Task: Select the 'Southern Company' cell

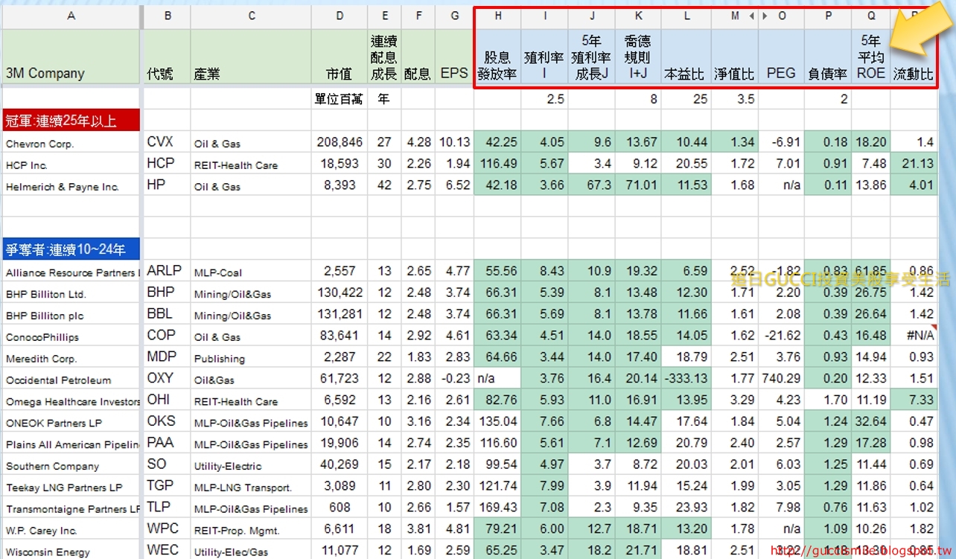Action: (x=71, y=464)
